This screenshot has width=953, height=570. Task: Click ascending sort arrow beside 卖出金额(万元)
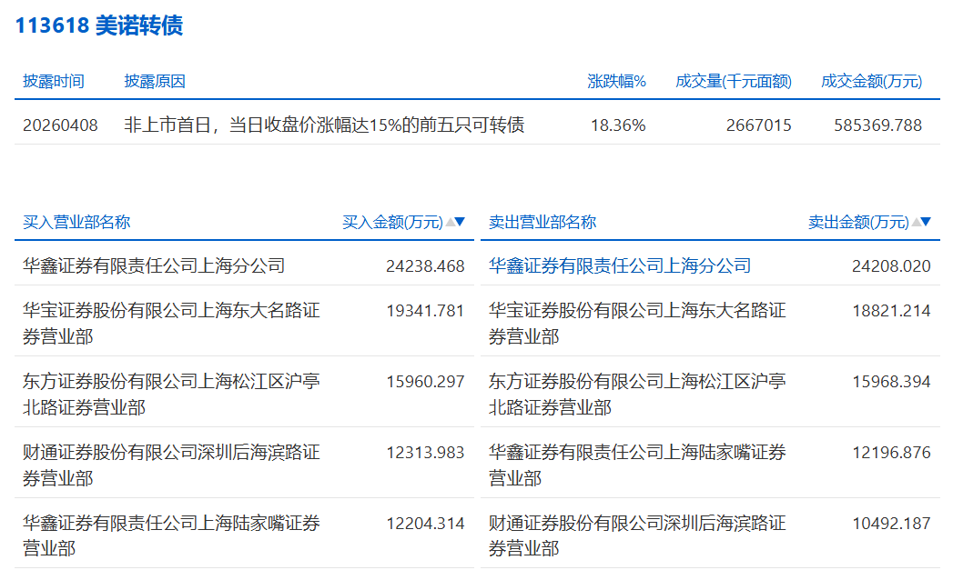click(x=916, y=222)
